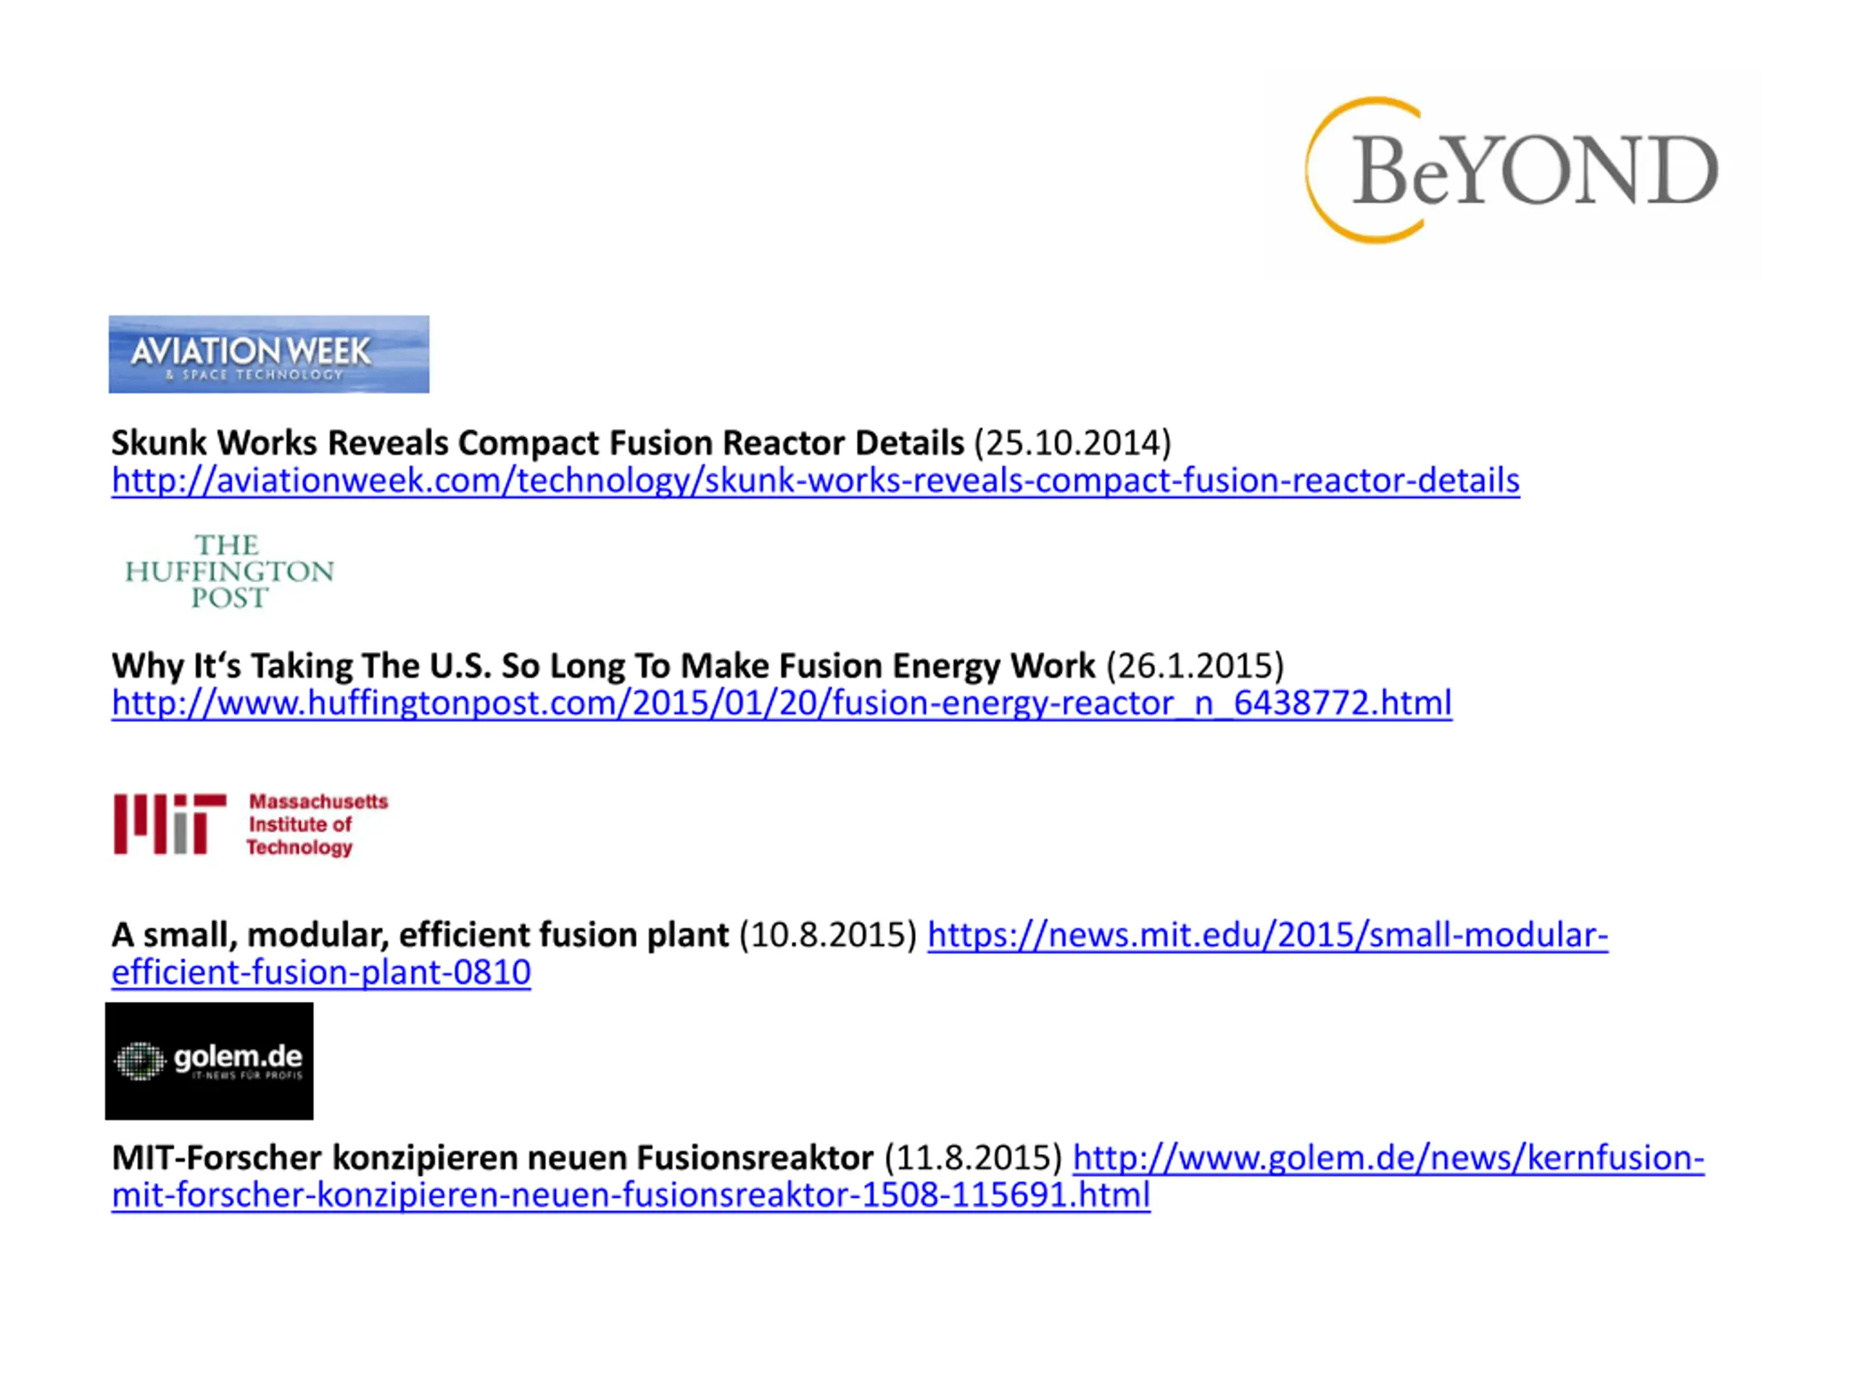The width and height of the screenshot is (1856, 1392).
Task: Click the title 'Skunk Works Reveals Compact Fusion Reactor Details'
Action: pyautogui.click(x=538, y=443)
